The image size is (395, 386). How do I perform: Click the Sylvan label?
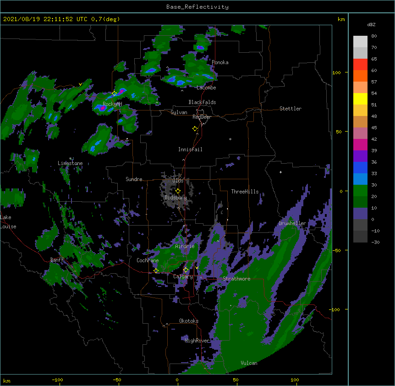179,112
